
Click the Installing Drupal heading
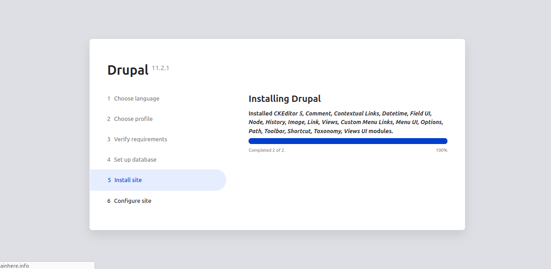click(x=285, y=99)
